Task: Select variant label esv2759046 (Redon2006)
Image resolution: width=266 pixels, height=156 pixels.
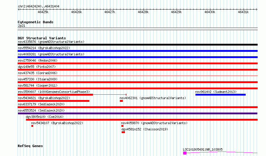Action: coord(38,60)
